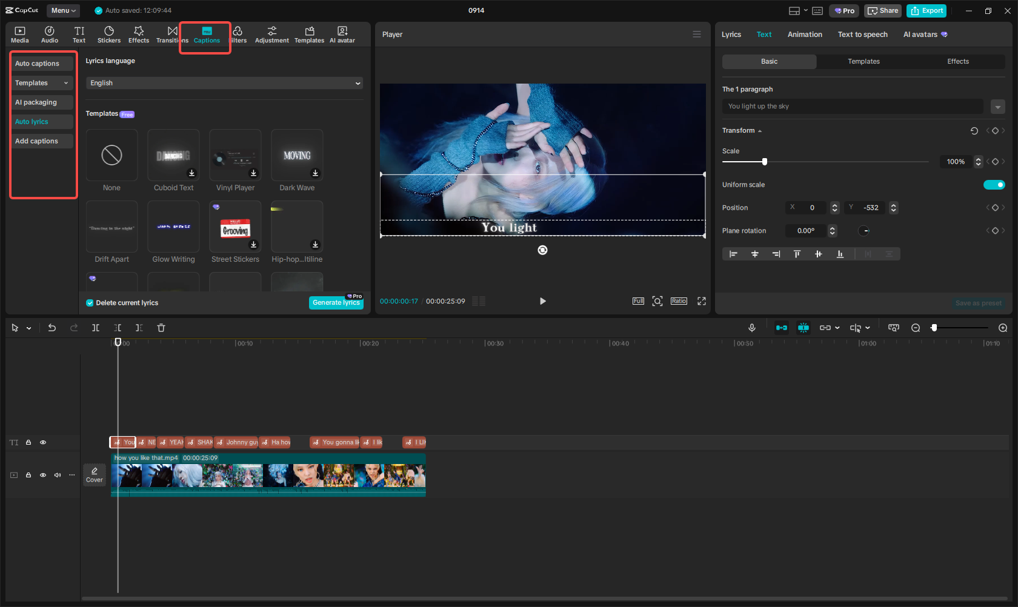Click the delete (trash) icon in timeline toolbar
Viewport: 1018px width, 607px height.
[161, 328]
